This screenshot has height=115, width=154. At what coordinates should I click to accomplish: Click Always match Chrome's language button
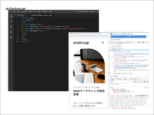pos(120,37)
